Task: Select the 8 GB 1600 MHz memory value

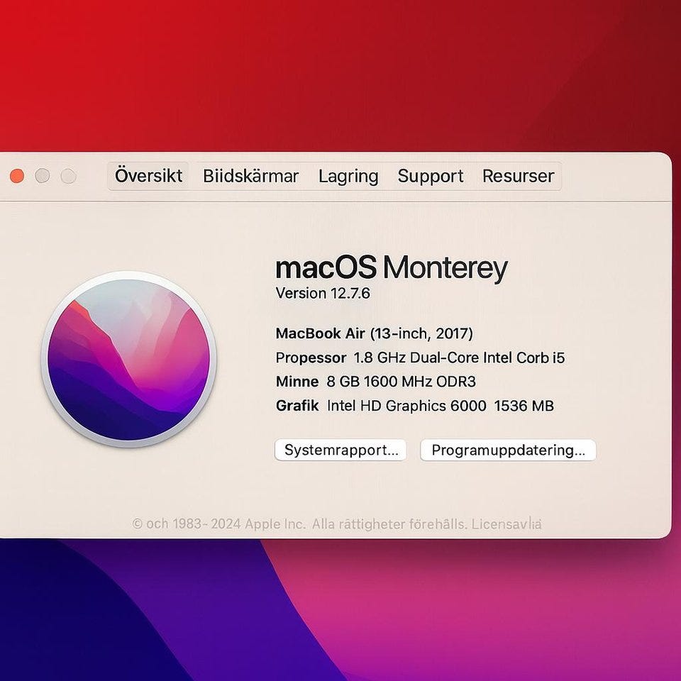Action: (x=402, y=382)
